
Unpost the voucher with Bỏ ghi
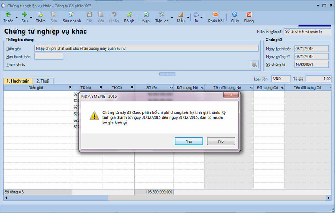pyautogui.click(x=129, y=17)
